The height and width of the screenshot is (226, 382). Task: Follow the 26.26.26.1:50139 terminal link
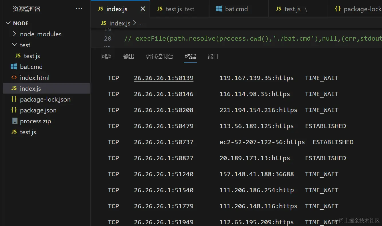(x=164, y=78)
